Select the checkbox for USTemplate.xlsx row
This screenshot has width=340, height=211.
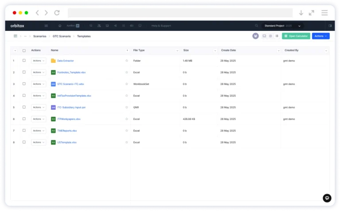click(x=24, y=142)
